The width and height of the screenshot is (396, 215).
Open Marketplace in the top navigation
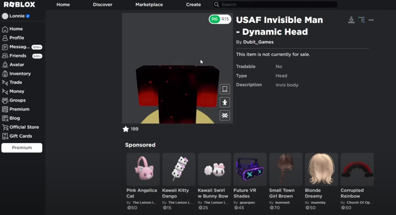(149, 5)
